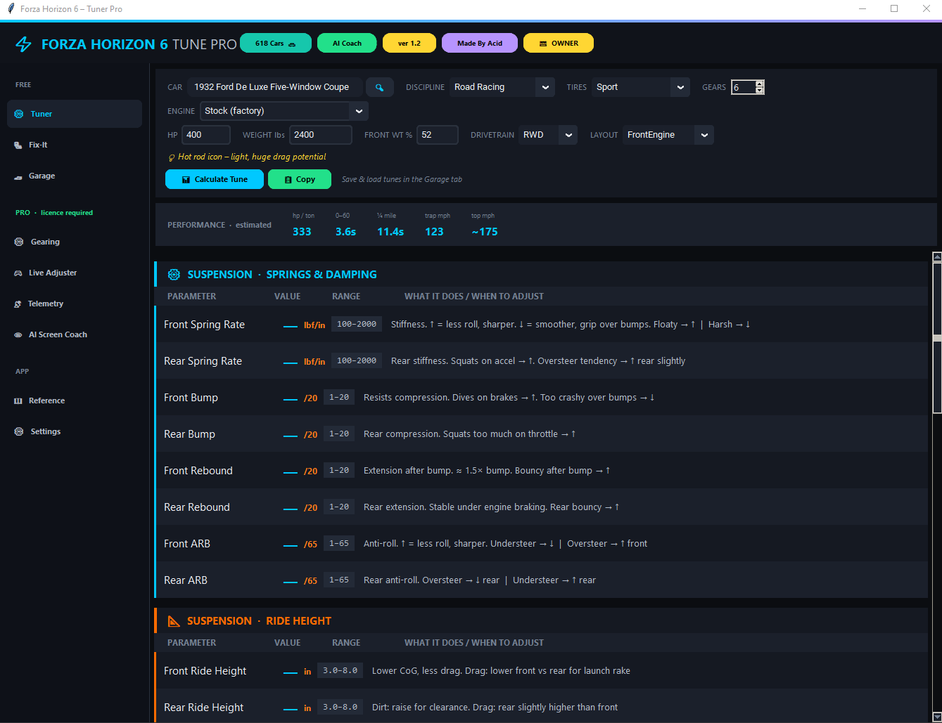Image resolution: width=942 pixels, height=723 pixels.
Task: Click the Front Bump row label
Action: click(x=191, y=398)
